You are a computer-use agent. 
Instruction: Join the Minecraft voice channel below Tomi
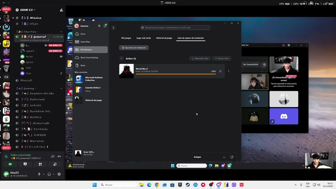tap(39, 80)
